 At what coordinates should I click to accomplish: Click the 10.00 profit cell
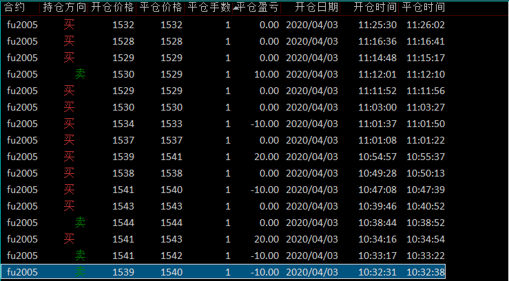[x=267, y=74]
